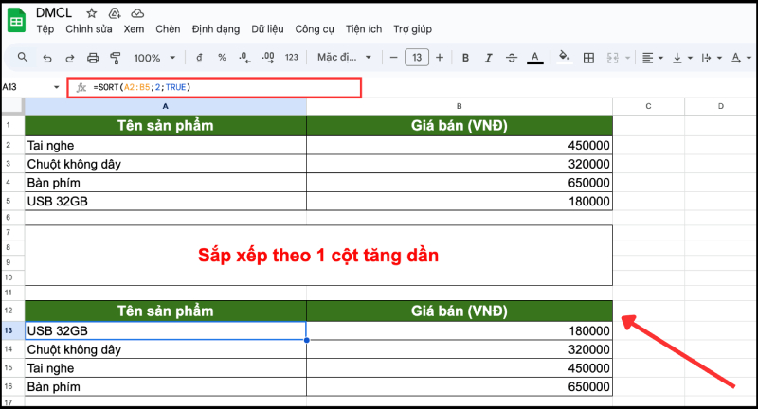Image resolution: width=758 pixels, height=409 pixels.
Task: Open the zoom 100% dropdown
Action: click(154, 58)
